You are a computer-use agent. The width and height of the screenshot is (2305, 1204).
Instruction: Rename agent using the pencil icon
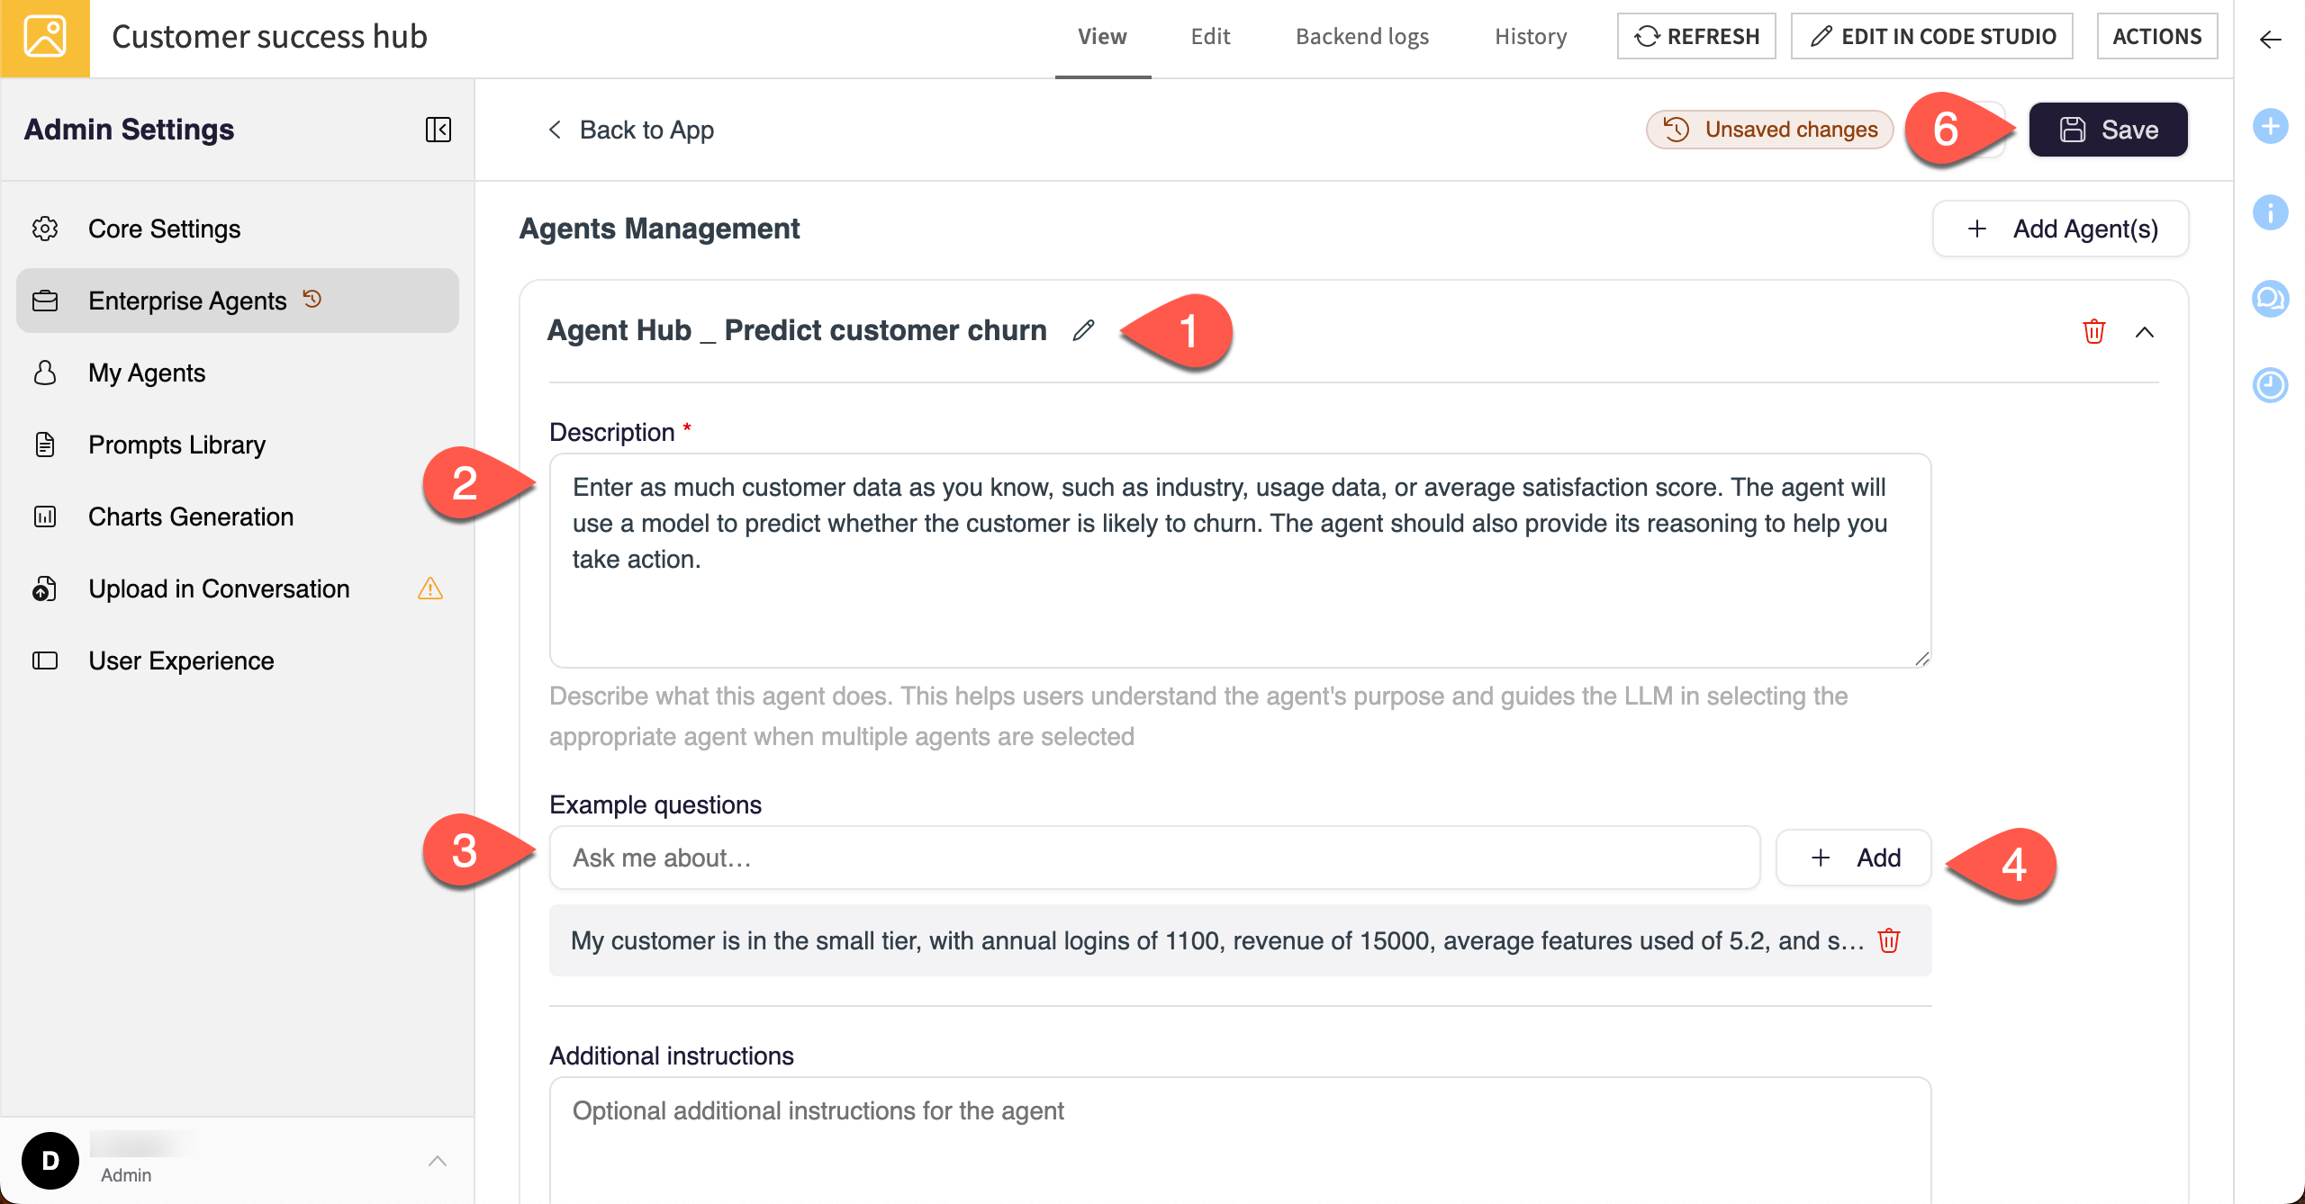coord(1083,329)
